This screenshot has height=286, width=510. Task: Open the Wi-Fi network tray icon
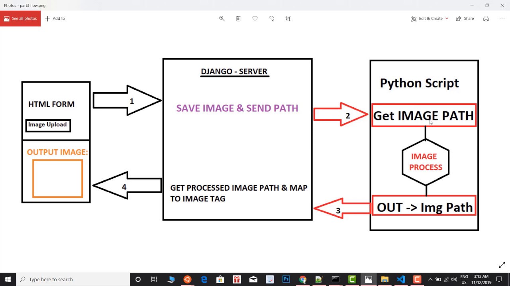pyautogui.click(x=446, y=279)
